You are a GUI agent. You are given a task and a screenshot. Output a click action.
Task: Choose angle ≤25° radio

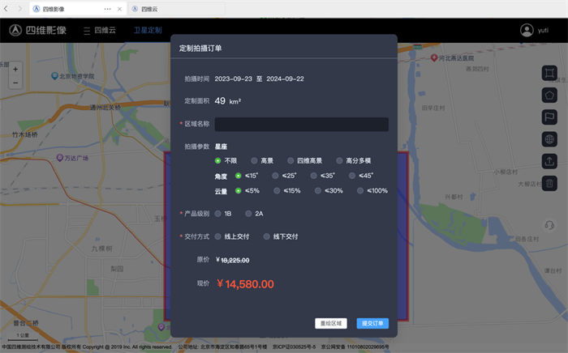coord(275,176)
